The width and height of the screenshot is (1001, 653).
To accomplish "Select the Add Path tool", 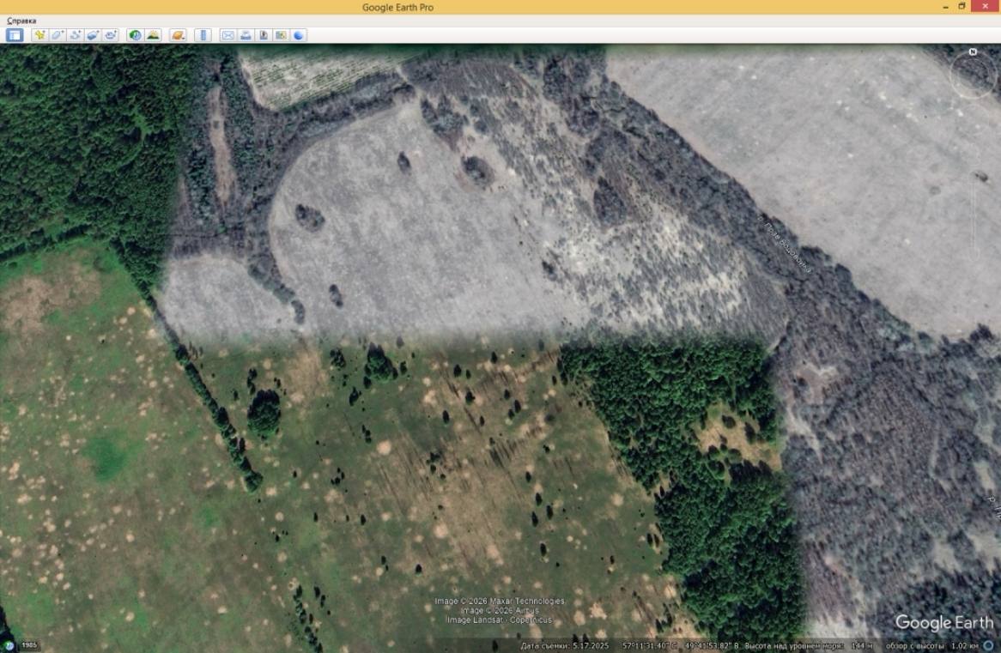I will click(75, 35).
